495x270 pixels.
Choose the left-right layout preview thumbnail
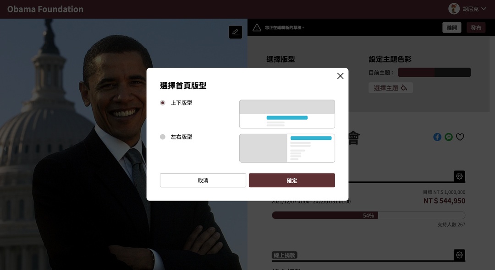coord(287,148)
